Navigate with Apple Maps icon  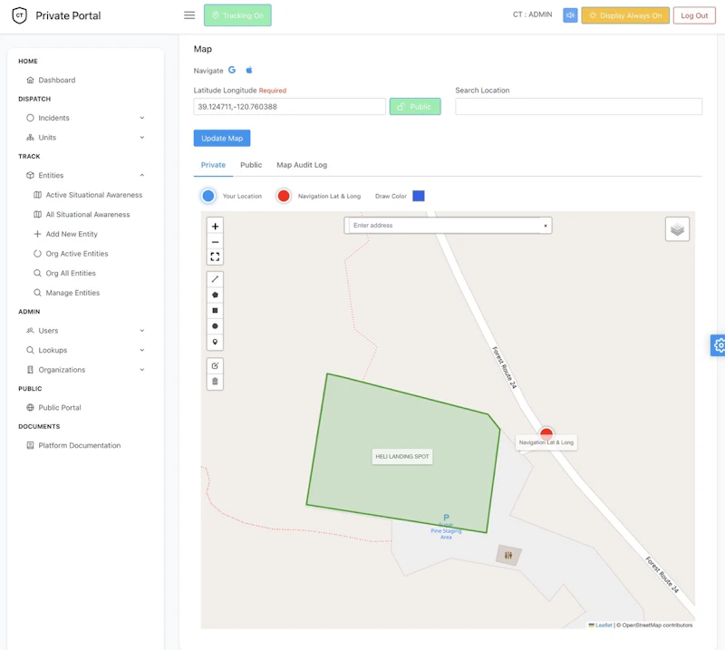point(248,70)
